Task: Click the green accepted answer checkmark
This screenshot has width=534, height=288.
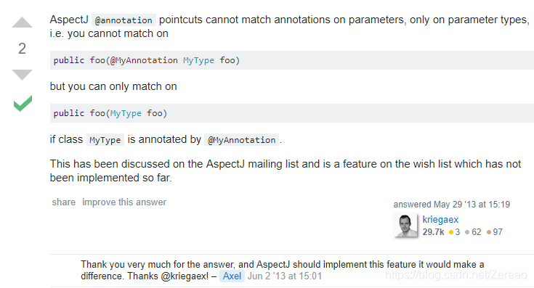Action: coord(23,103)
